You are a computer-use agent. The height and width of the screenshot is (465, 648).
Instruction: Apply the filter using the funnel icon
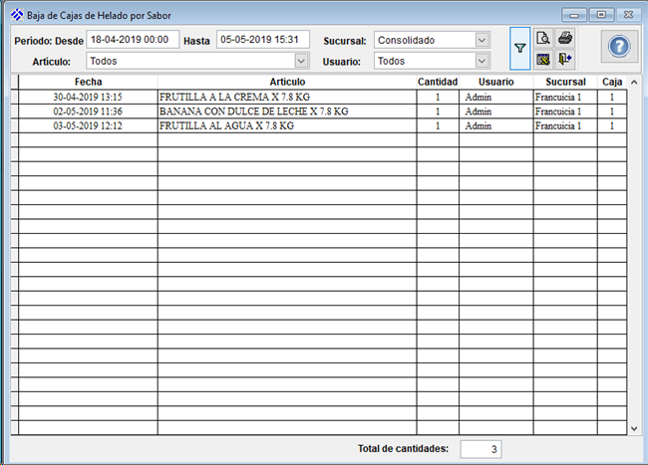[519, 49]
